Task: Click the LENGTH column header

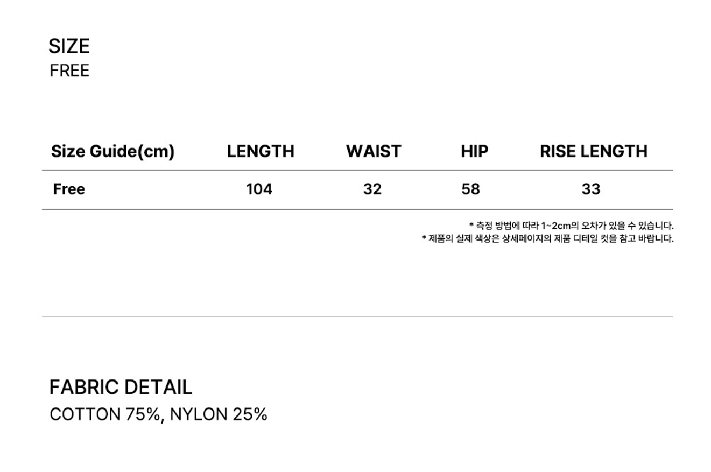Action: click(261, 152)
